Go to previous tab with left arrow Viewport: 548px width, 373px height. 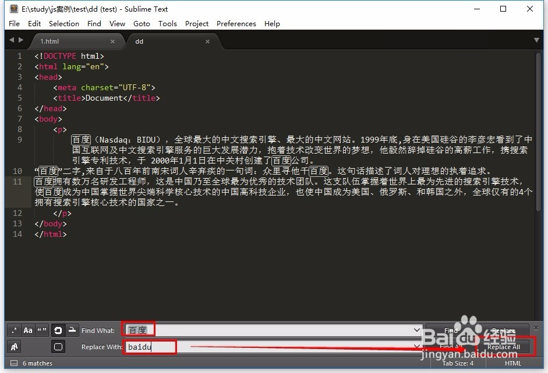12,40
